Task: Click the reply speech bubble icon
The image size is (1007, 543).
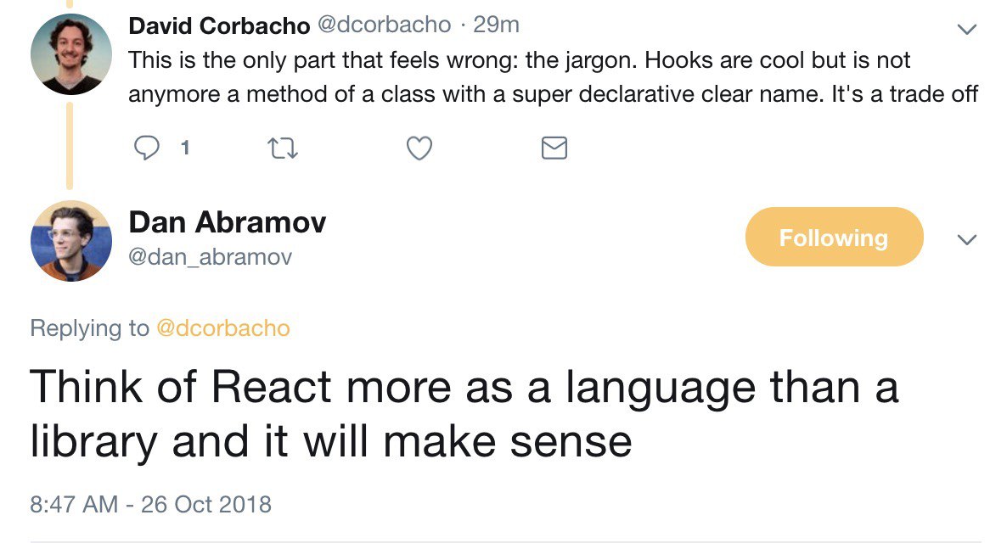Action: 147,149
